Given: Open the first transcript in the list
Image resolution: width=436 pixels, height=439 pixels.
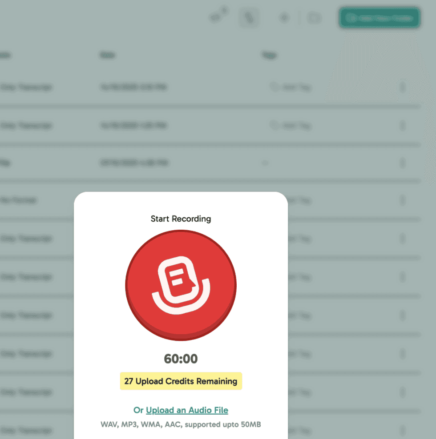Looking at the screenshot, I should pyautogui.click(x=26, y=88).
